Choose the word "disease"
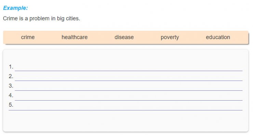Screen dimensions: 253x135 (x=124, y=37)
